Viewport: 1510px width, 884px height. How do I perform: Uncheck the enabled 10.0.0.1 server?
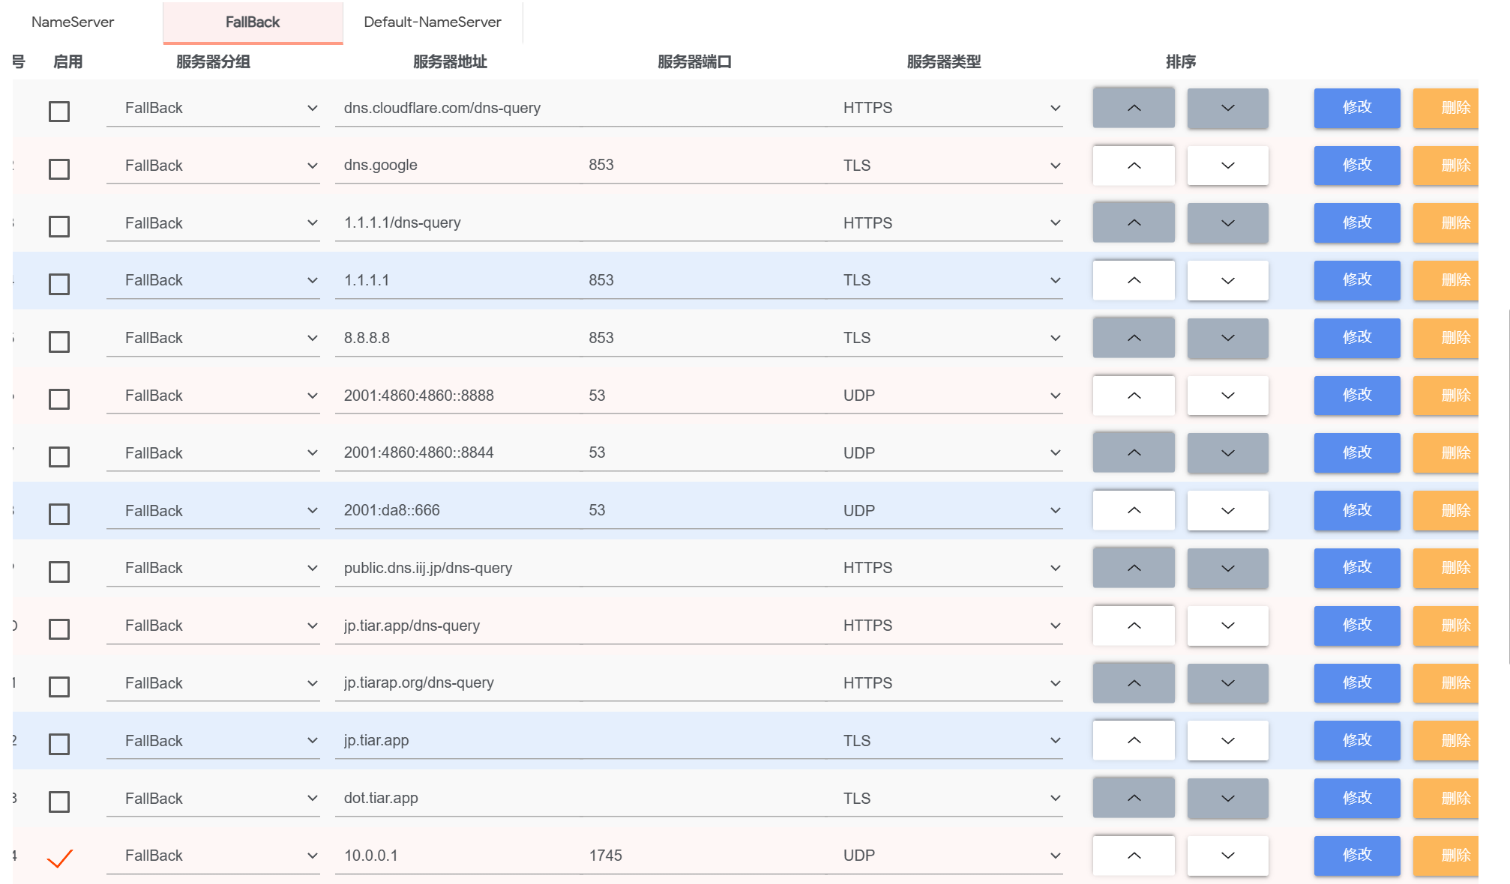[59, 859]
